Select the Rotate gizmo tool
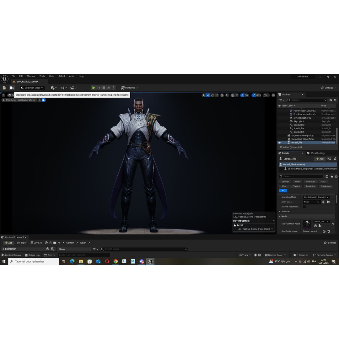 click(213, 95)
